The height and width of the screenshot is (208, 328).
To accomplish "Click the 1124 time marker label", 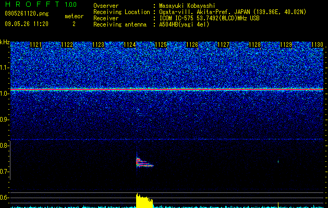I will pyautogui.click(x=130, y=45).
